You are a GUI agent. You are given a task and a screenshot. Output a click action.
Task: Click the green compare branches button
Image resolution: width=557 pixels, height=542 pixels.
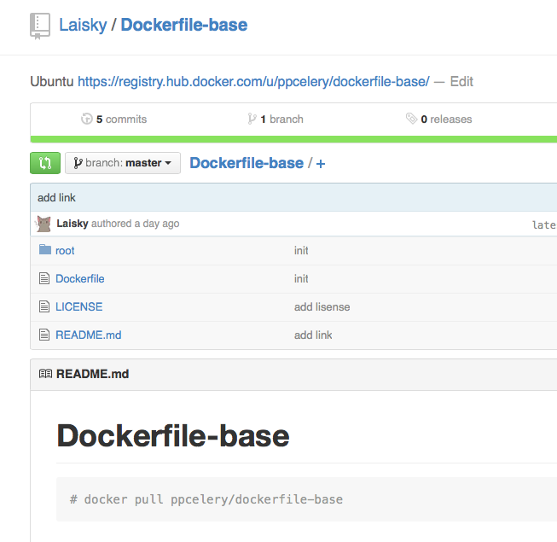click(x=45, y=163)
